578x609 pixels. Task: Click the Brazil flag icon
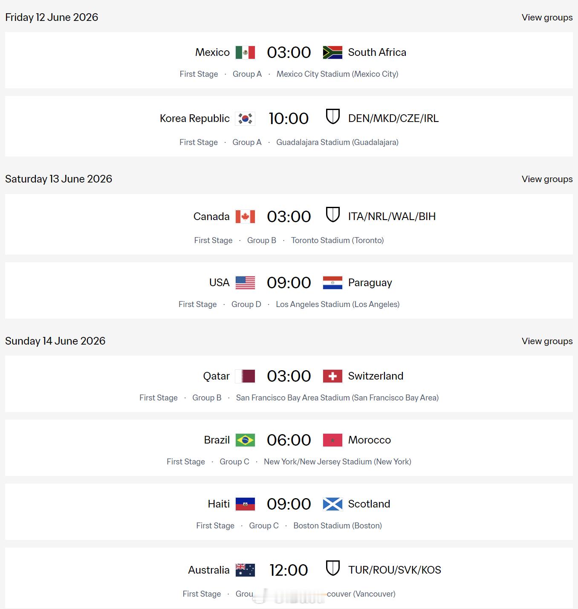point(245,440)
